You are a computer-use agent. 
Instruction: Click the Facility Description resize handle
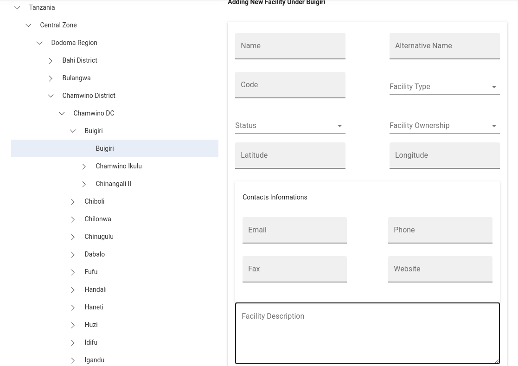point(496,361)
